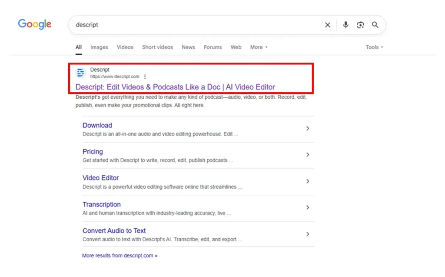Expand the Pricing row chevron

pyautogui.click(x=308, y=155)
